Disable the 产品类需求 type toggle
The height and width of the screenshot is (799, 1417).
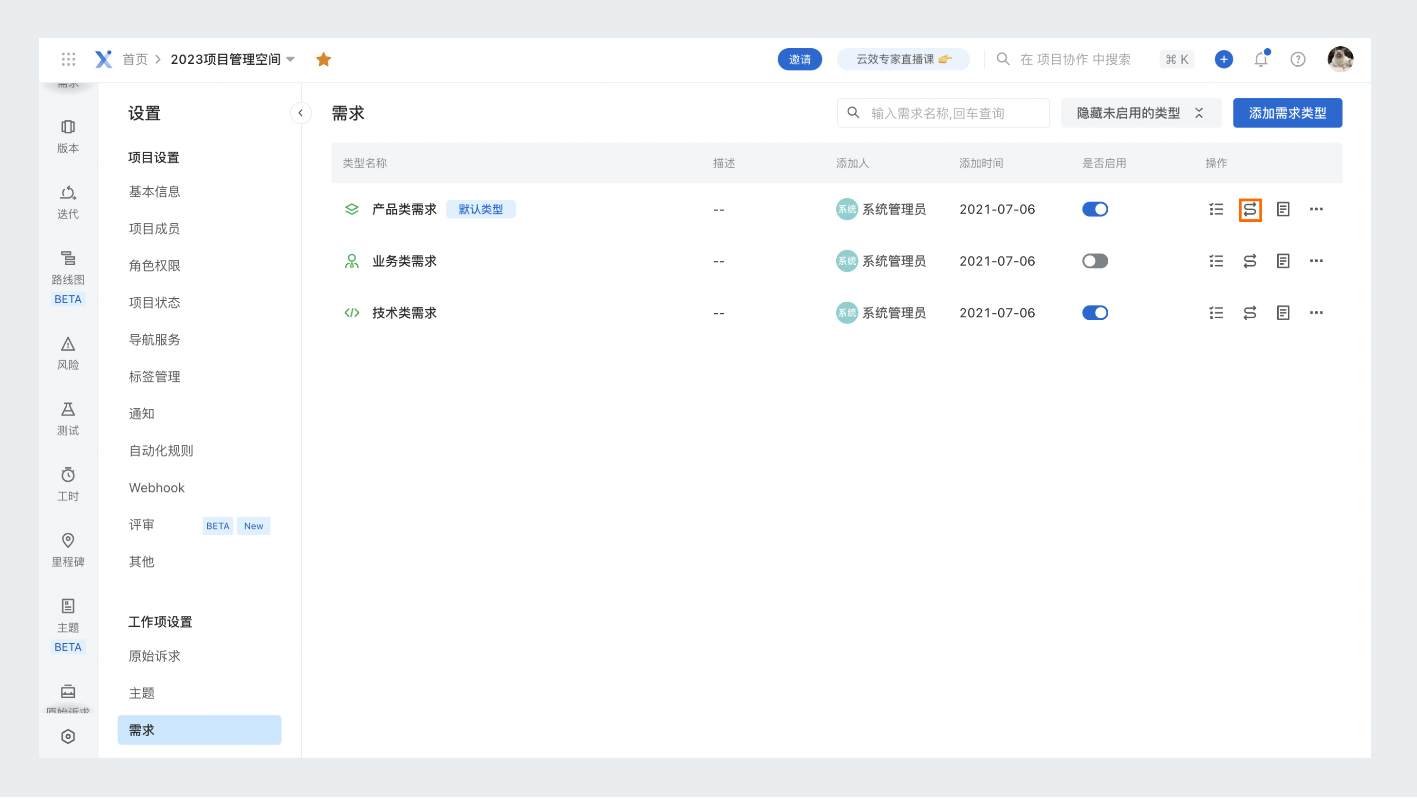(x=1095, y=209)
